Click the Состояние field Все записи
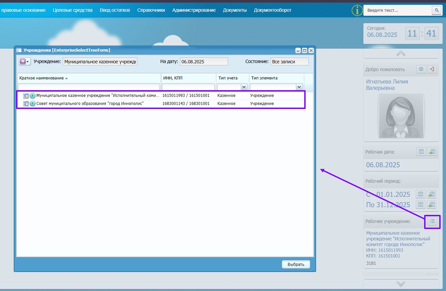446x291 pixels. pos(289,62)
